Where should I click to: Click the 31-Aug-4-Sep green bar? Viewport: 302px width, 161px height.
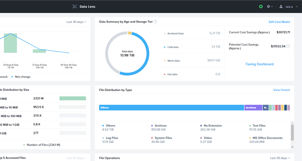(10, 43)
